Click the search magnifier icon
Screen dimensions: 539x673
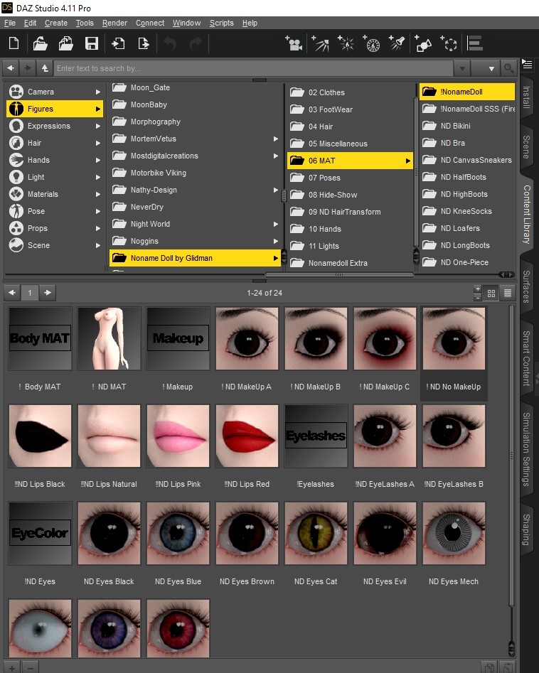(x=508, y=68)
